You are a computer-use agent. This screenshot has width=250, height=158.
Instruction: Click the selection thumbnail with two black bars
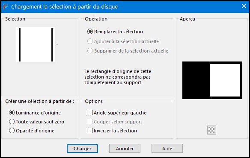click(x=36, y=44)
